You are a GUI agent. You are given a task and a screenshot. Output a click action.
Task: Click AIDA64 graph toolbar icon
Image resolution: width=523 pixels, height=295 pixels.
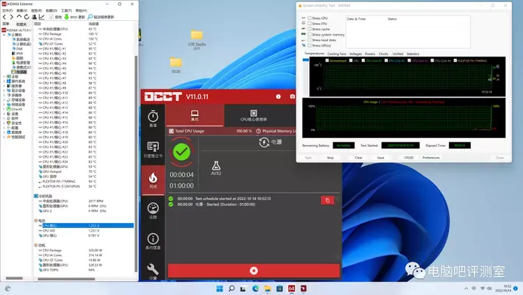[42, 17]
